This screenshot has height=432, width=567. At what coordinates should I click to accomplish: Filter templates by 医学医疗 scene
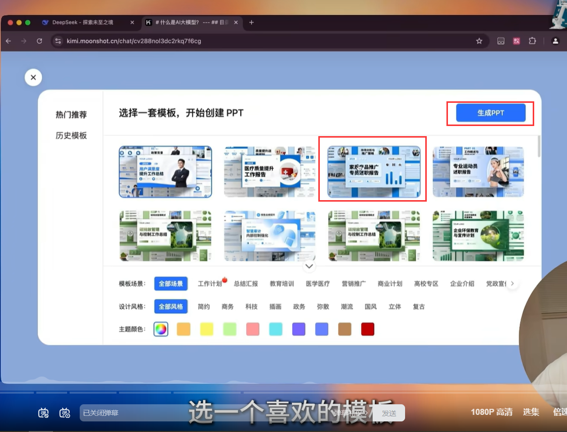317,283
